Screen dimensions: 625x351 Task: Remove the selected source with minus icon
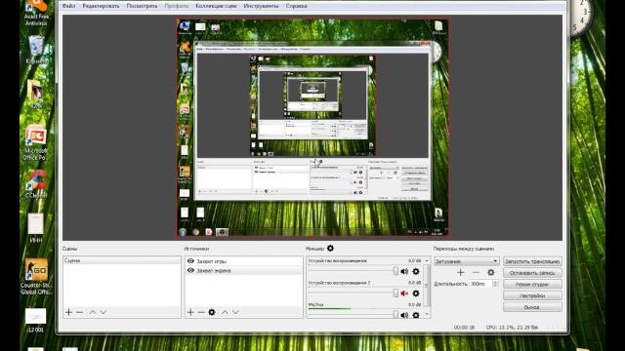pos(201,312)
